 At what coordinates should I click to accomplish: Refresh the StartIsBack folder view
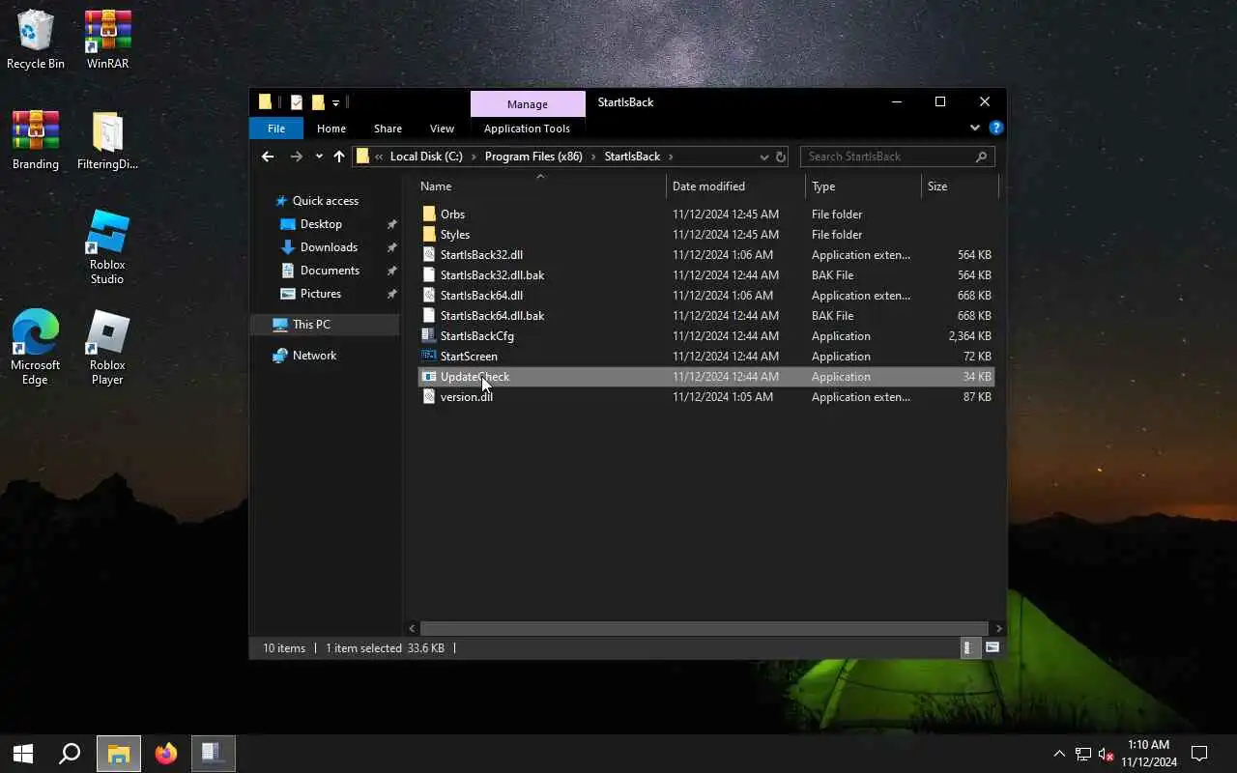pyautogui.click(x=781, y=157)
